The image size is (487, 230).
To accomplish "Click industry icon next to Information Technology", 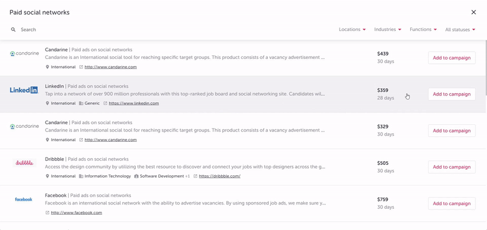I will click(81, 176).
